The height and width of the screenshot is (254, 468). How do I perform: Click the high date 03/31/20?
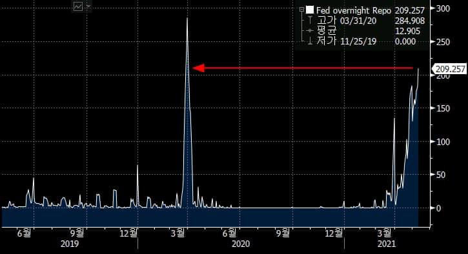(x=358, y=21)
